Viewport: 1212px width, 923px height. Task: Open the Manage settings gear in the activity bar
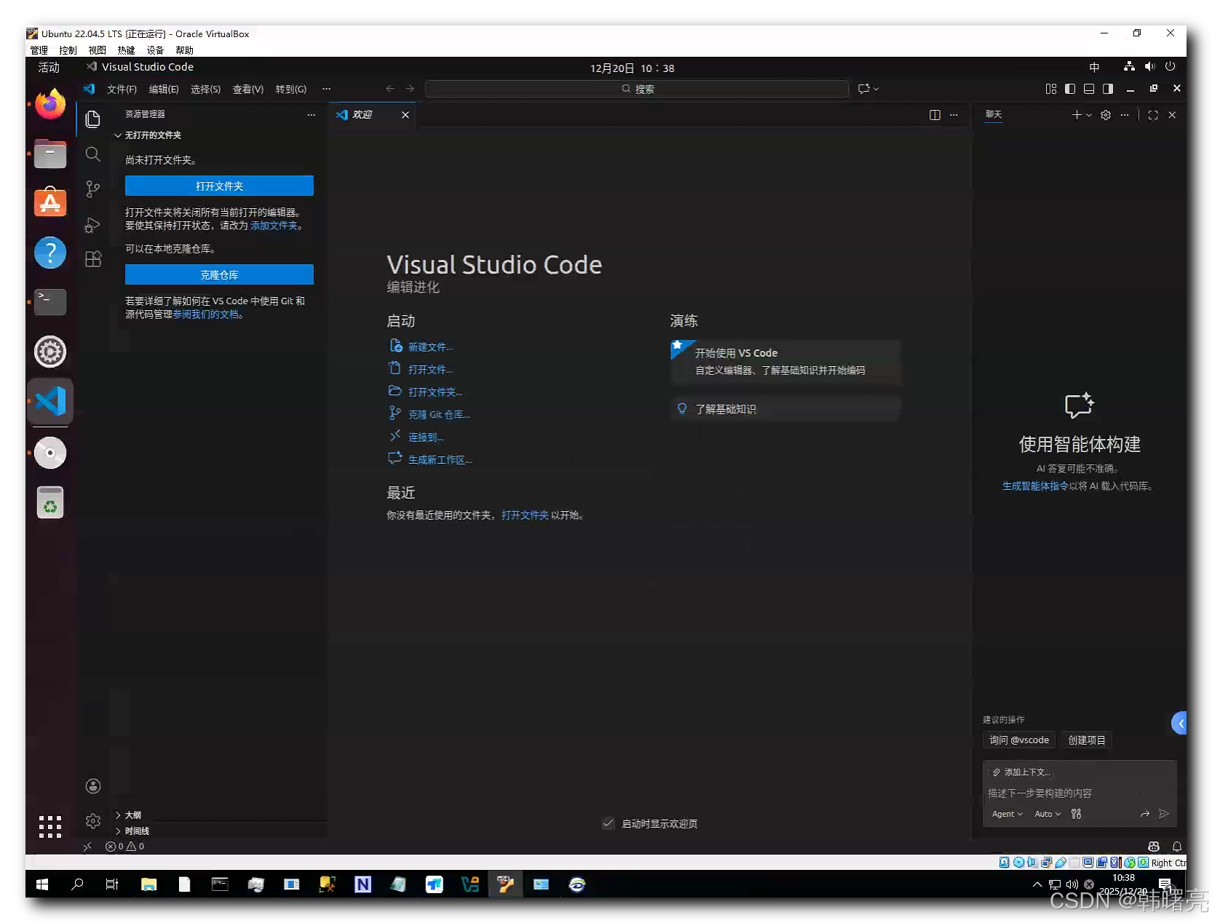click(x=92, y=820)
